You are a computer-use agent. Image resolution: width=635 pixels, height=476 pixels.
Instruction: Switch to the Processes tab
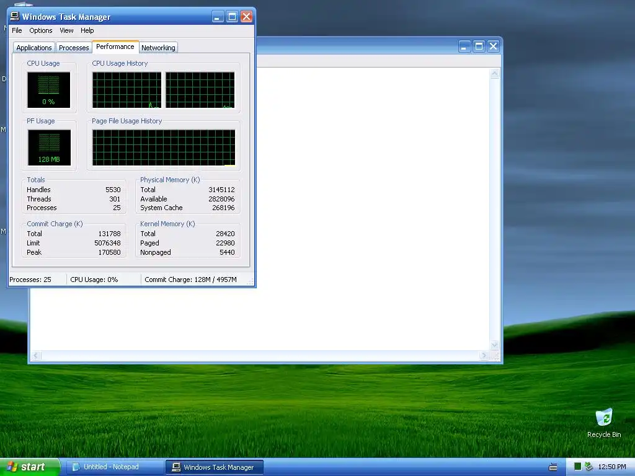tap(74, 48)
